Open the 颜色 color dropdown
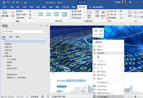The width and height of the screenshot is (143, 98). pos(20,11)
